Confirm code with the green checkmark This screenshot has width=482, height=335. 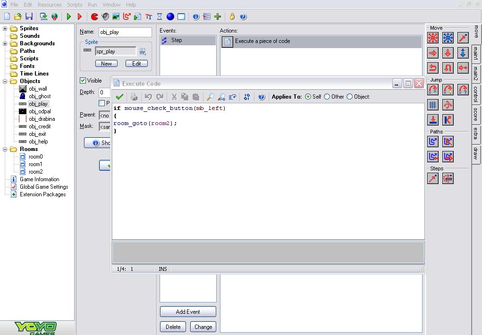click(x=119, y=97)
